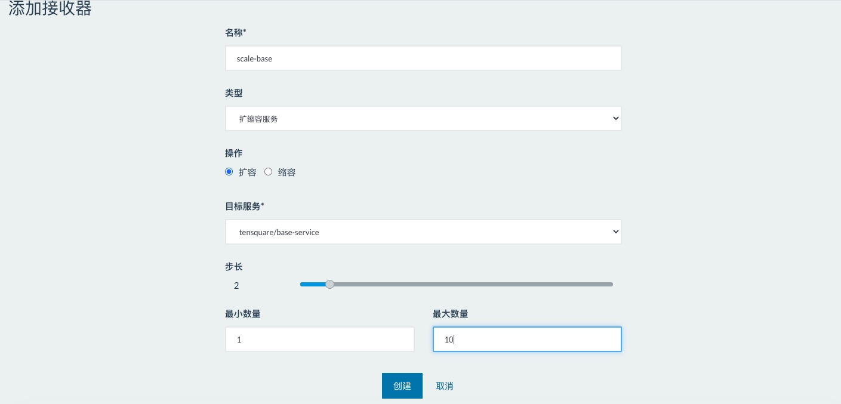841x404 pixels.
Task: Click the chevron on the 目标服务 dropdown
Action: [x=615, y=232]
